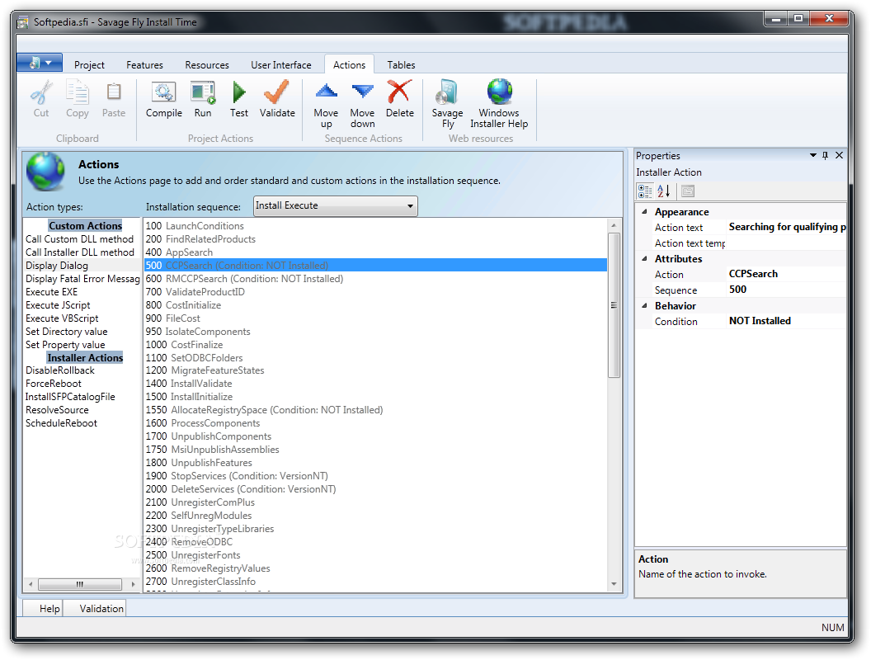
Task: Select the 600 RMCCPSearch row
Action: (375, 279)
